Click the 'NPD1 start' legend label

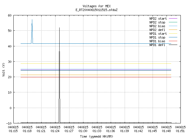click(158, 34)
